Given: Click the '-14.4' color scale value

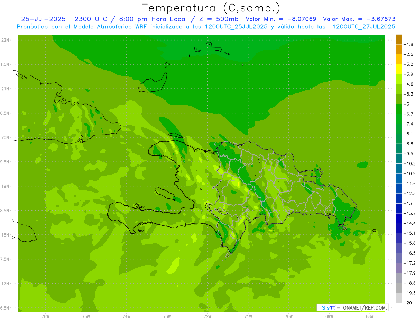Looking at the screenshot, I should [409, 223].
